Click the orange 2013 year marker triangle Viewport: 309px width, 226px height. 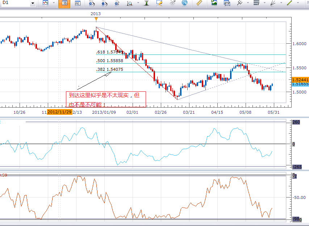(96, 19)
